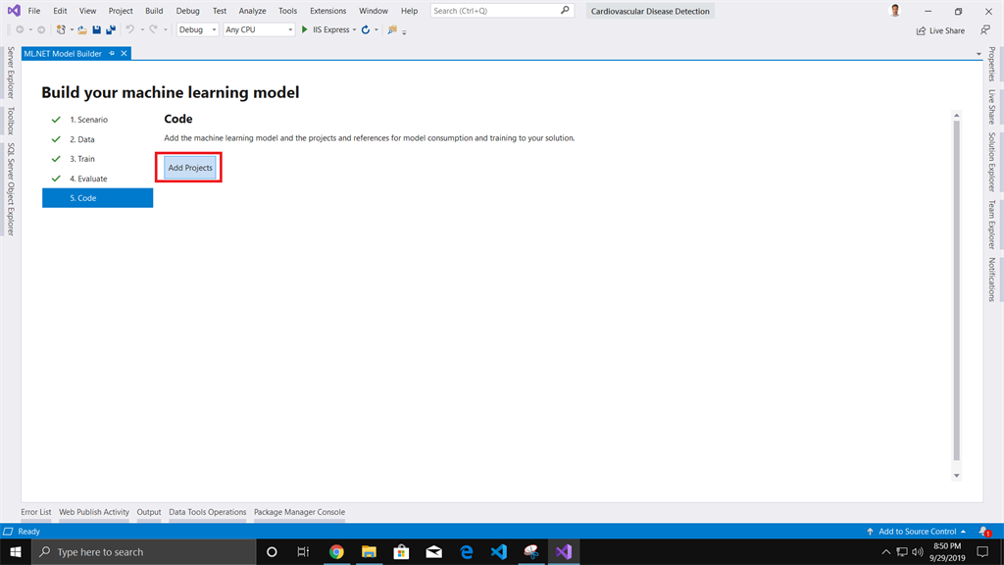The height and width of the screenshot is (565, 1004).
Task: Open the toolbar overflow options arrow
Action: tap(404, 31)
